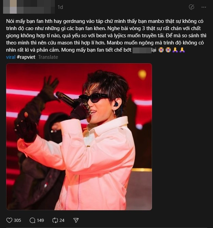
Task: Open the viral topic link
Action: point(11,57)
